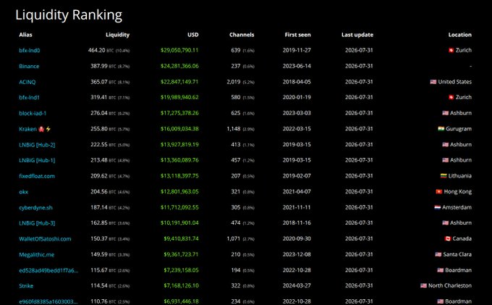Click the Channels column header
This screenshot has height=305, width=492.
[242, 35]
